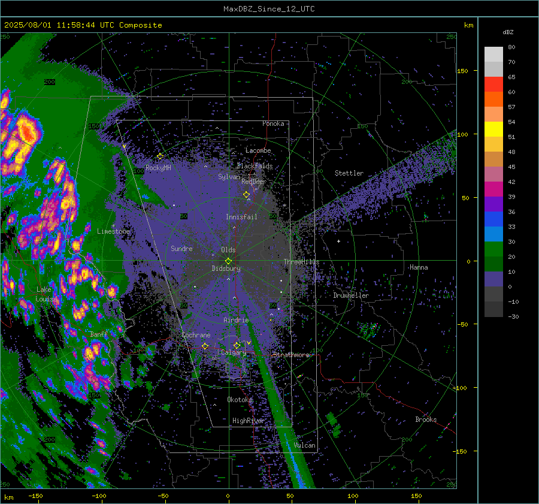The width and height of the screenshot is (539, 504).
Task: Select the purple 39-36 dBZ legend swatch
Action: [x=493, y=204]
